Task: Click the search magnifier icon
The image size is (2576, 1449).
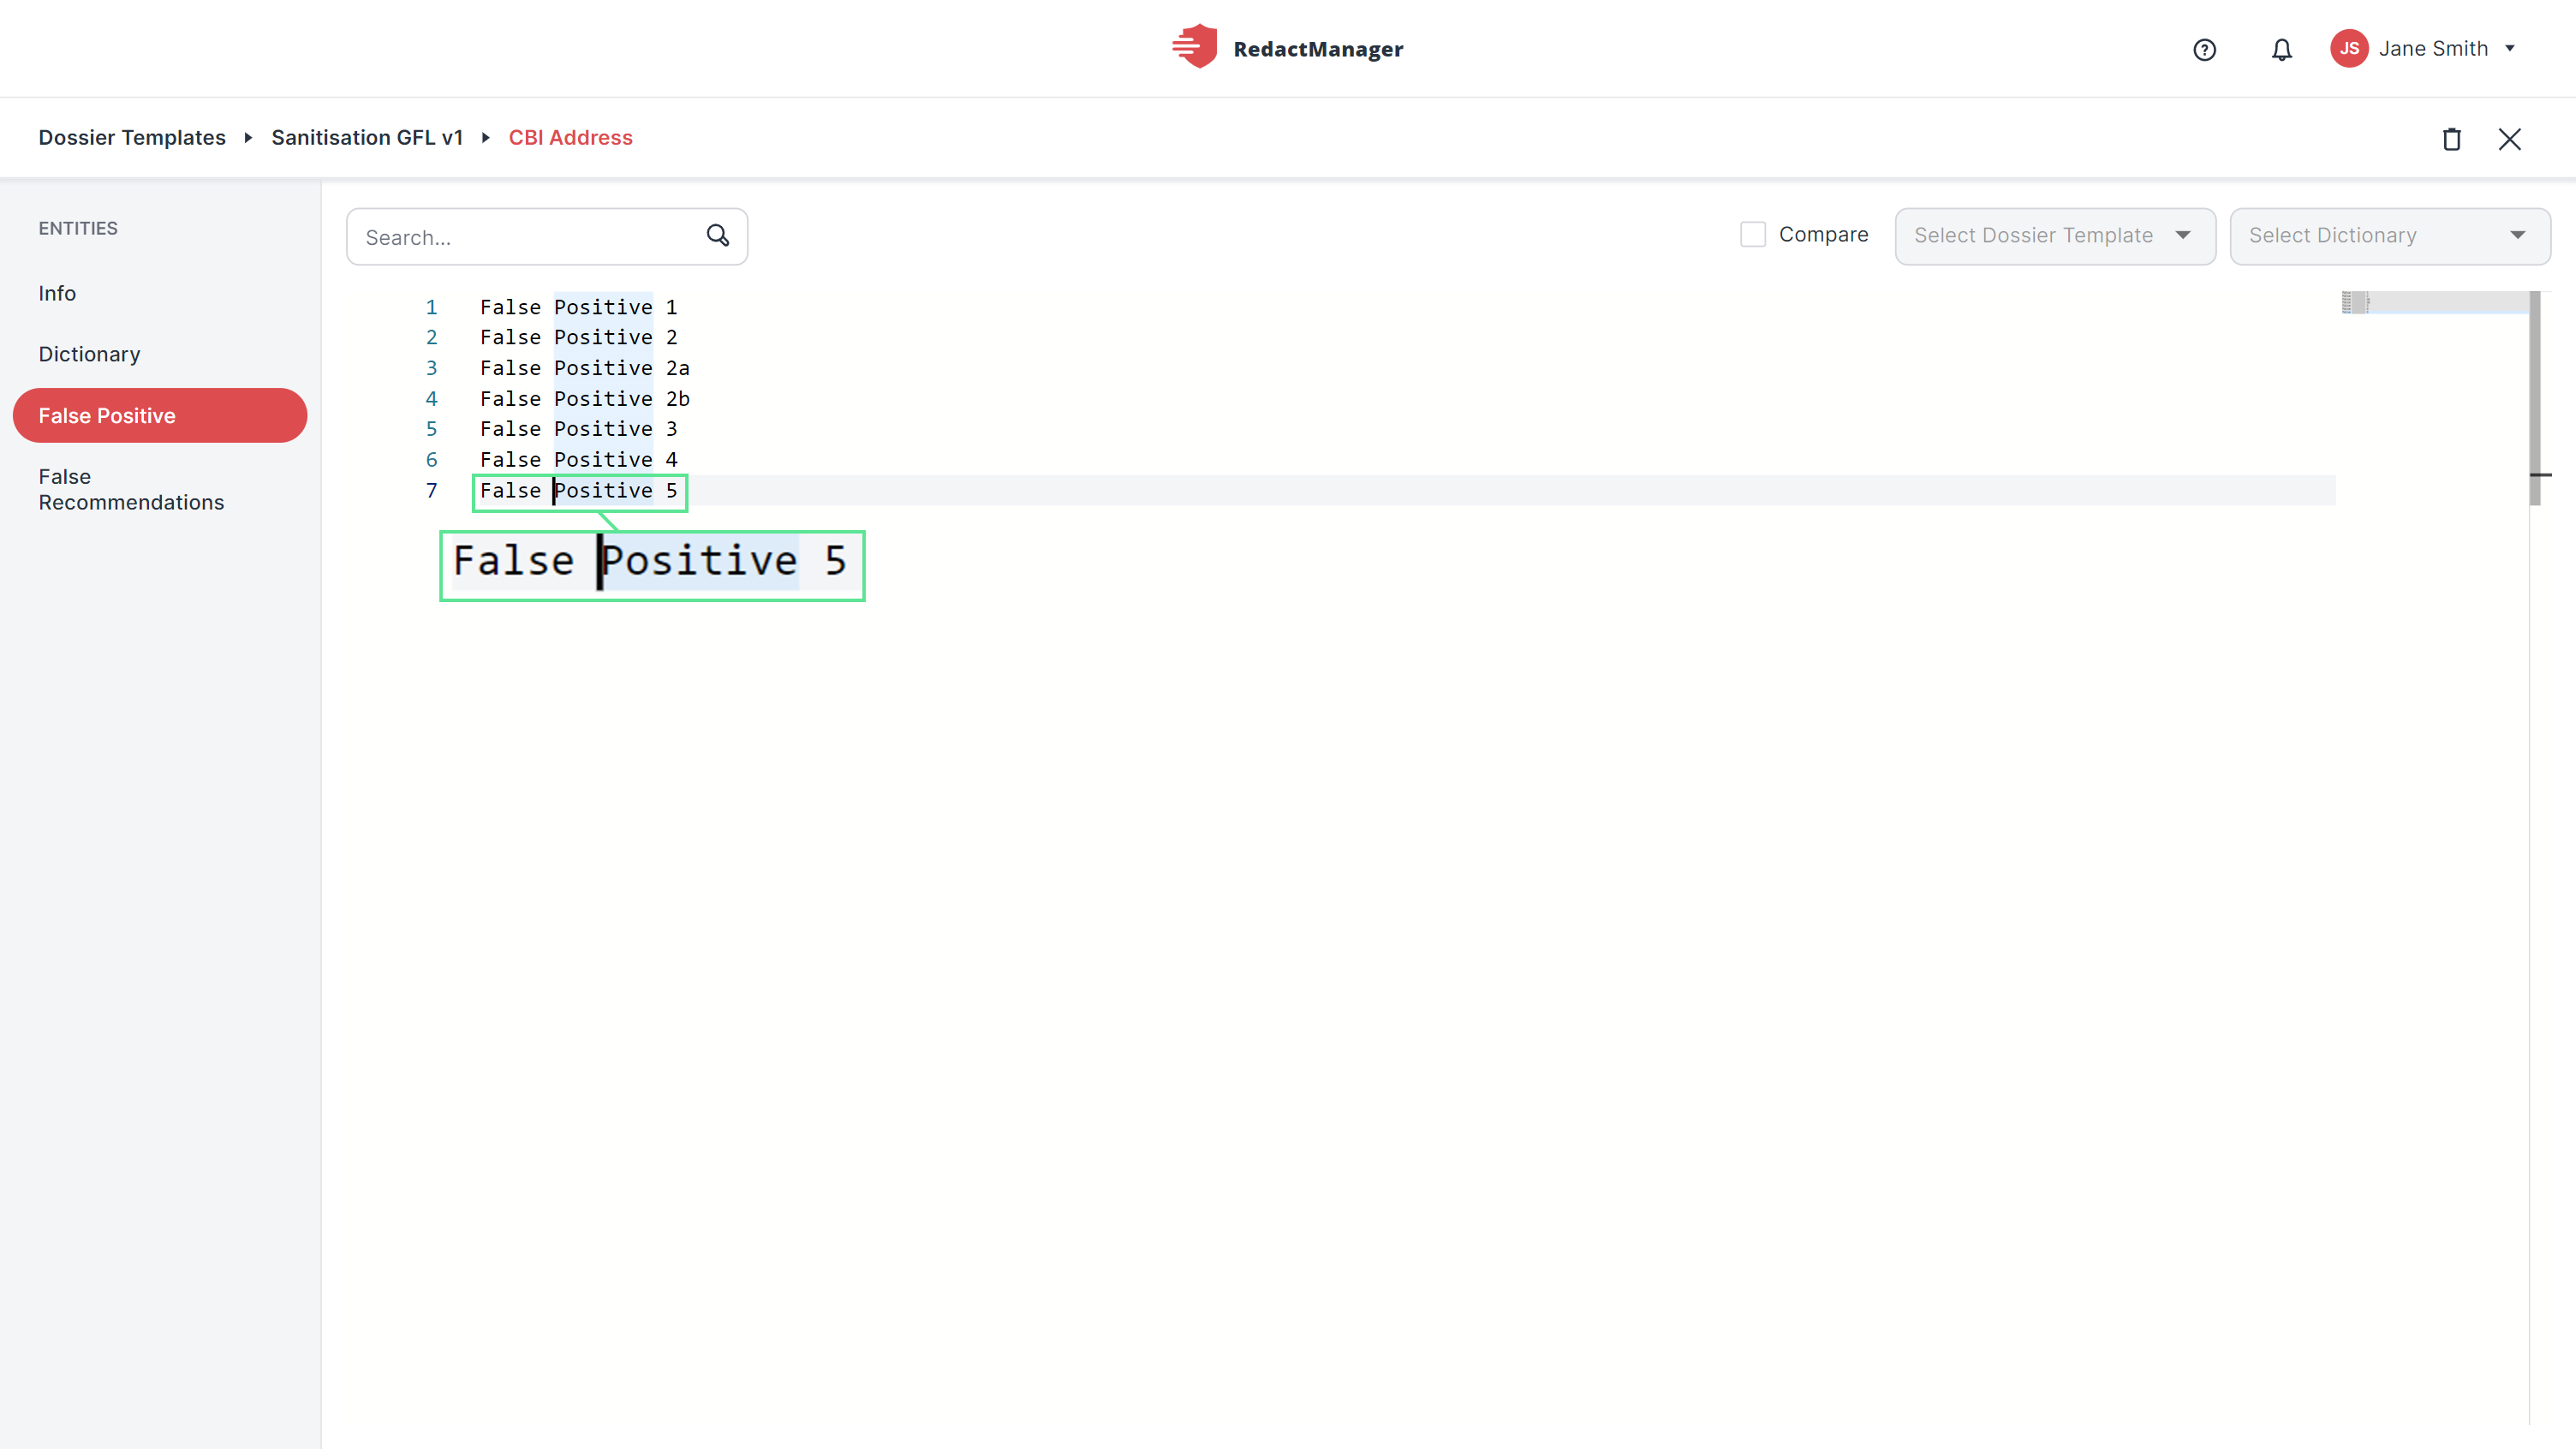Action: [x=718, y=235]
